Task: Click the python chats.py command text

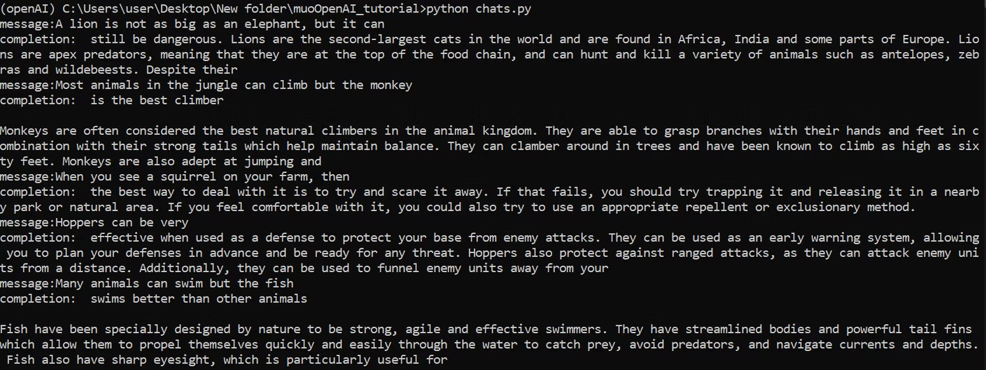Action: tap(479, 9)
